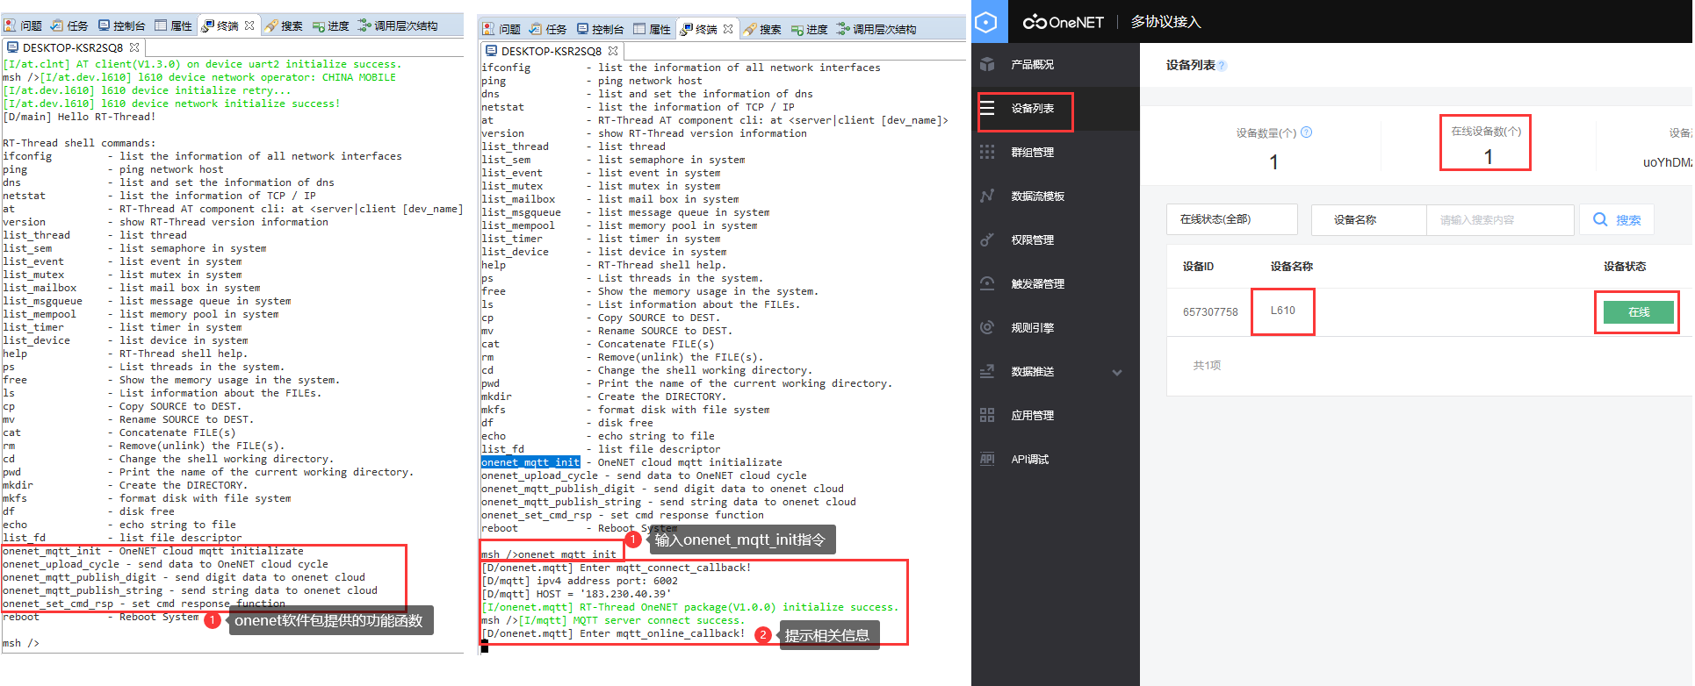The image size is (1695, 686).
Task: Click the OneNET hexagon logo icon
Action: 986,21
